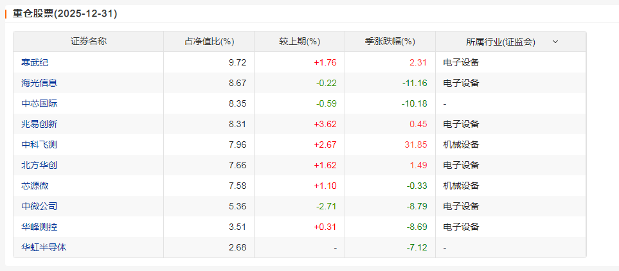619x271 pixels.
Task: Select 中科飞测's net value ratio 7.96
Action: pos(238,144)
